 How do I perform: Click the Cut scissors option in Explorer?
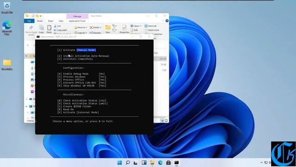click(x=57, y=26)
